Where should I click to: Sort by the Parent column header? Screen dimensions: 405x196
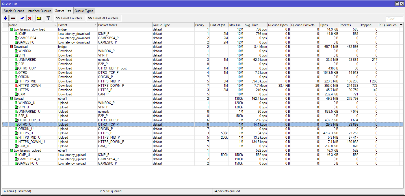[x=77, y=25]
